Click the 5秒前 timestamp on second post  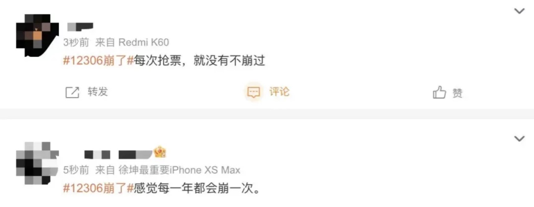[76, 170]
